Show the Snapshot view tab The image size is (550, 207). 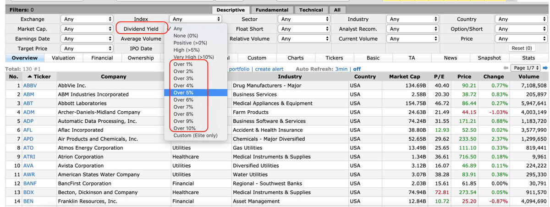[x=489, y=58]
